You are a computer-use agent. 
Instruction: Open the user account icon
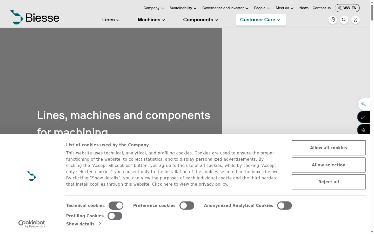(x=356, y=20)
